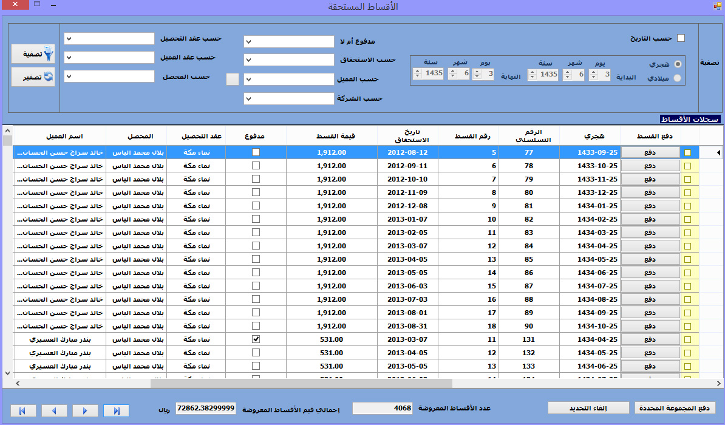Click the small square button beside حسب العميل
Screen dimensions: 725x425
tap(233, 80)
